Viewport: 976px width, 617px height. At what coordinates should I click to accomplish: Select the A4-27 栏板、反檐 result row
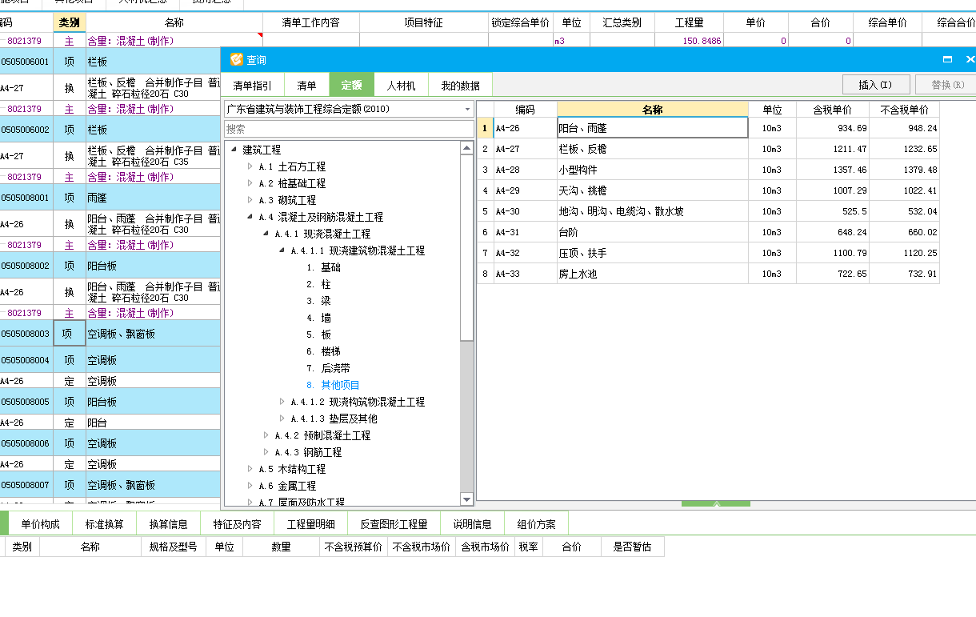click(x=709, y=149)
